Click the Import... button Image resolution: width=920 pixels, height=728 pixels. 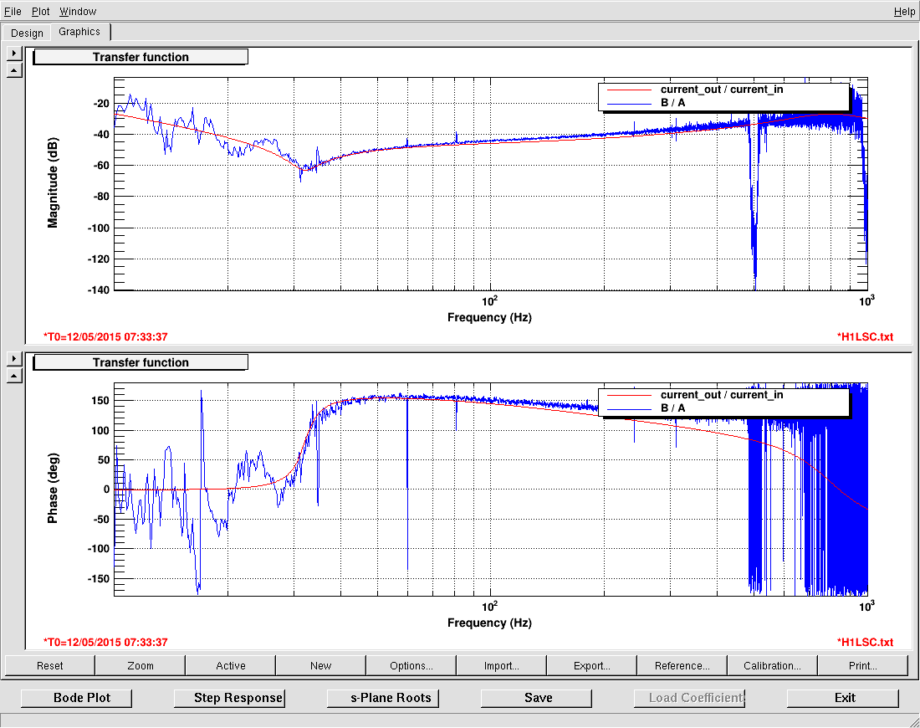(x=502, y=666)
